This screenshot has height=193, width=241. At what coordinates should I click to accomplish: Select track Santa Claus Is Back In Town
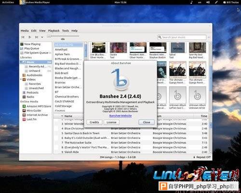[82, 133]
